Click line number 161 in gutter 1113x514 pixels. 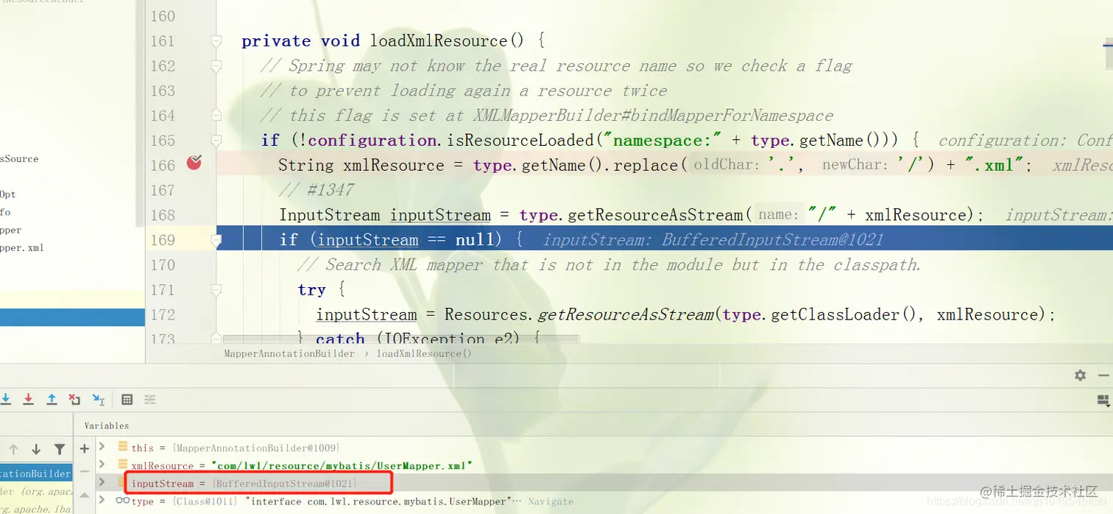[x=163, y=41]
